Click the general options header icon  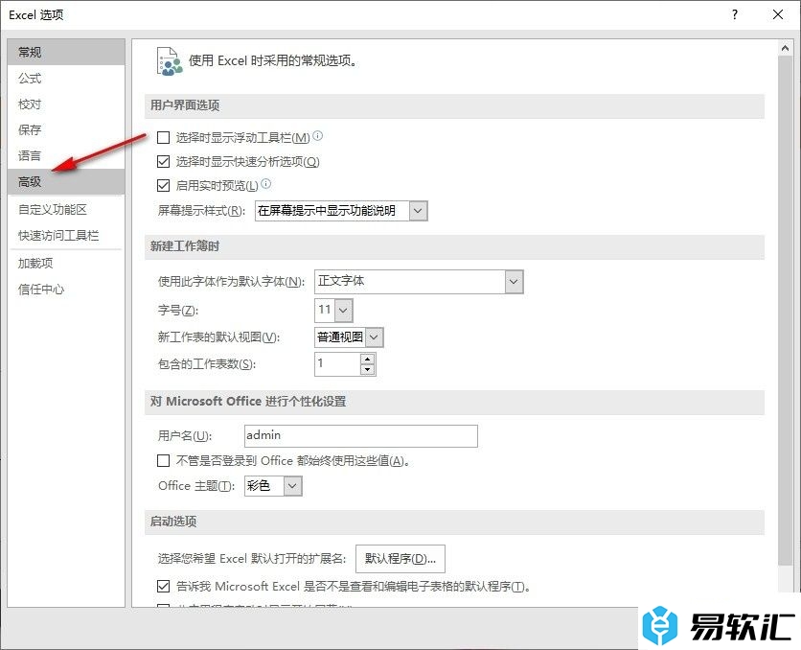point(170,61)
